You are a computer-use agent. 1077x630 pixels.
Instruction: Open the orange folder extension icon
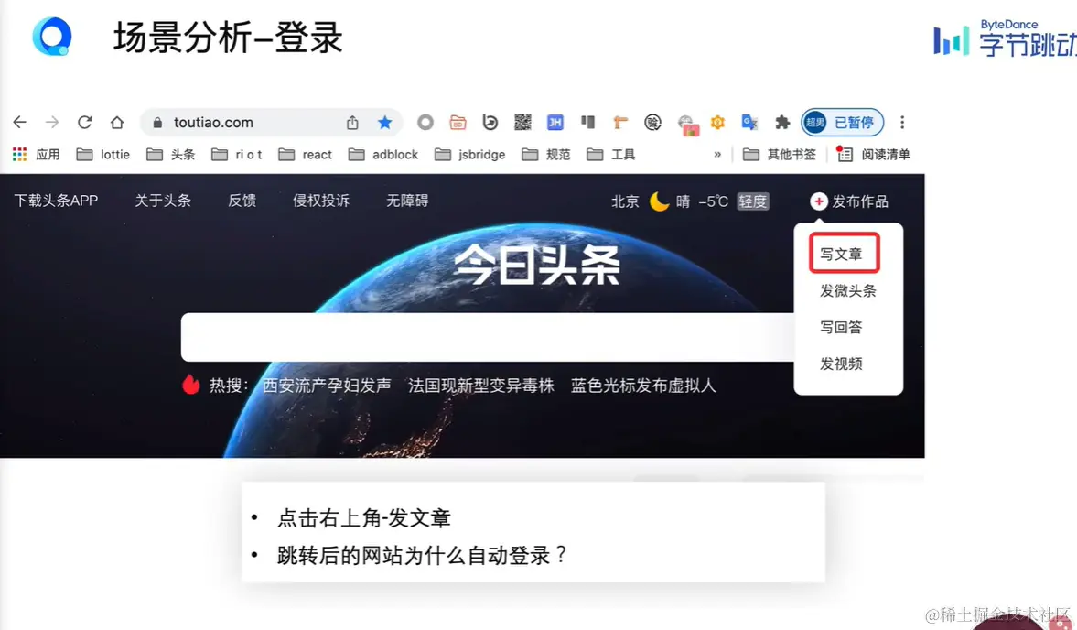(x=458, y=123)
